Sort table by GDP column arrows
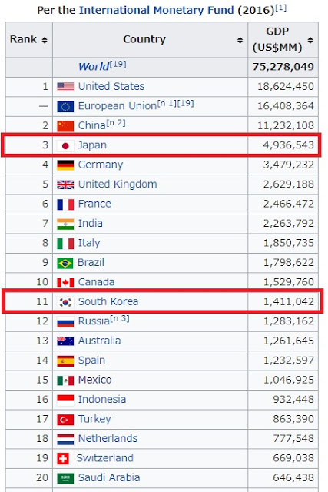Screen dimensions: 328x492 point(310,40)
